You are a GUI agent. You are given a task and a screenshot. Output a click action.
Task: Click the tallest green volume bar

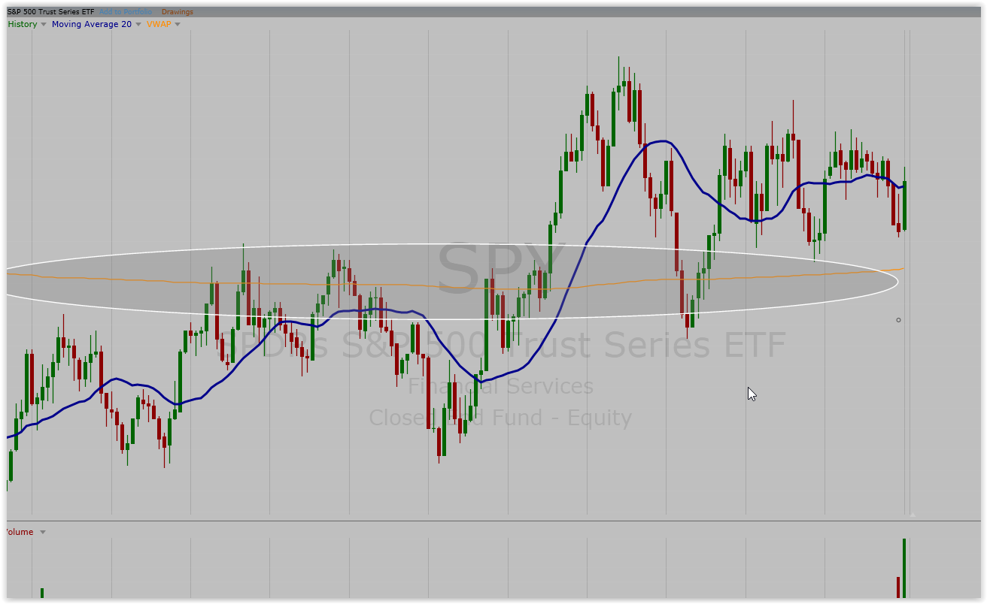(x=904, y=568)
